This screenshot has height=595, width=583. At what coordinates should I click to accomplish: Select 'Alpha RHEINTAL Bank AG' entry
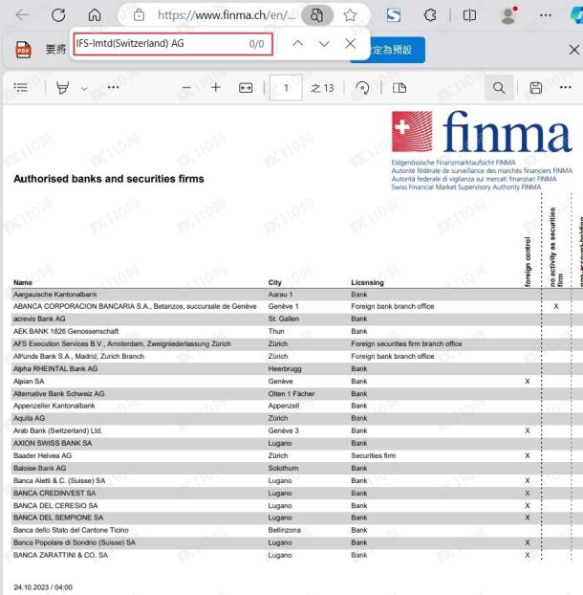[55, 369]
